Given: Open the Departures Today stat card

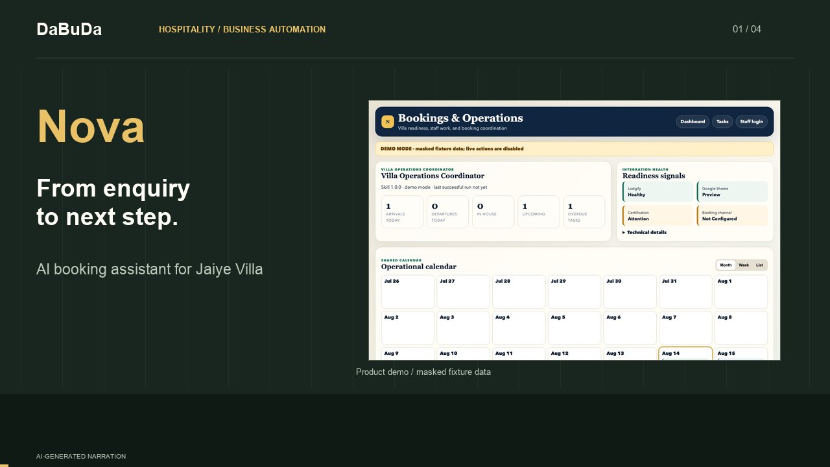Looking at the screenshot, I should (x=447, y=212).
